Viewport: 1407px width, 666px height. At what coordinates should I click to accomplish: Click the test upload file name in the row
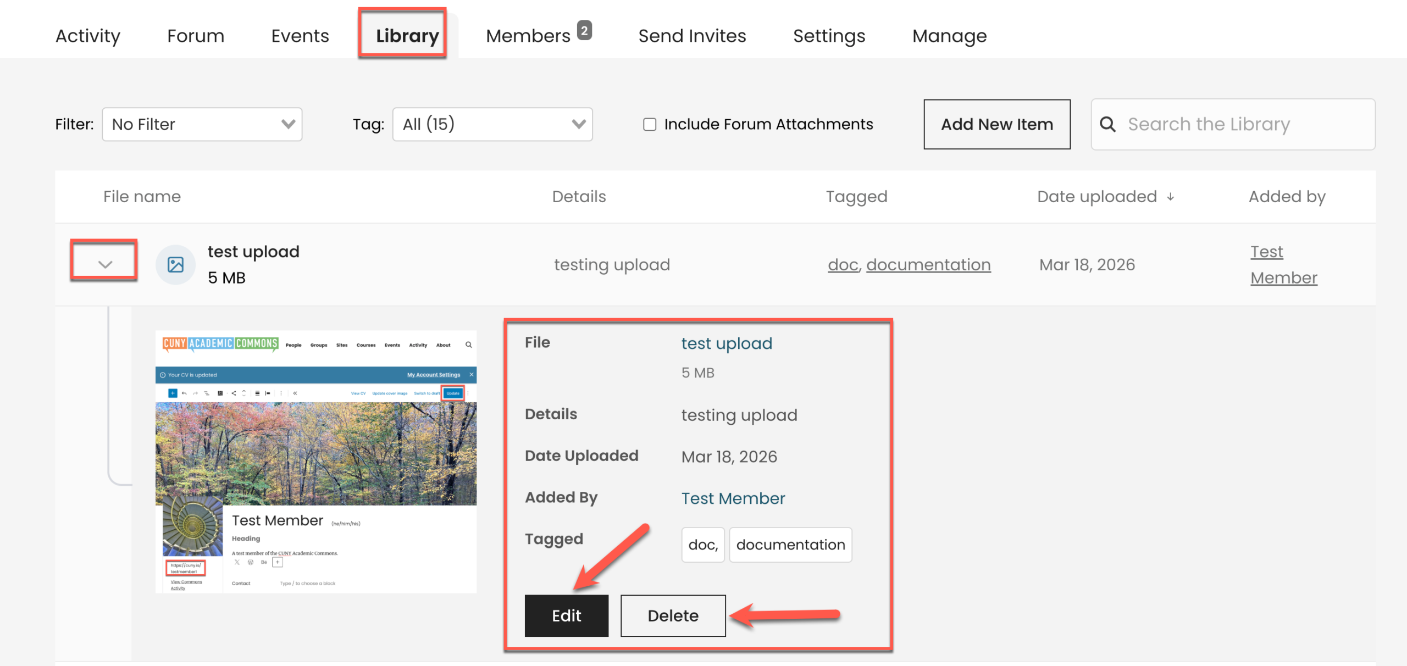tap(253, 252)
